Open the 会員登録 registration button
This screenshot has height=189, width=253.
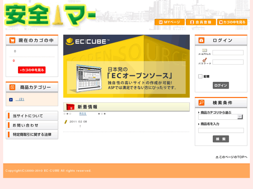[x=201, y=22]
